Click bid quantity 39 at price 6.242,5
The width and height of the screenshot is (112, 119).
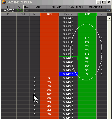[49, 114]
